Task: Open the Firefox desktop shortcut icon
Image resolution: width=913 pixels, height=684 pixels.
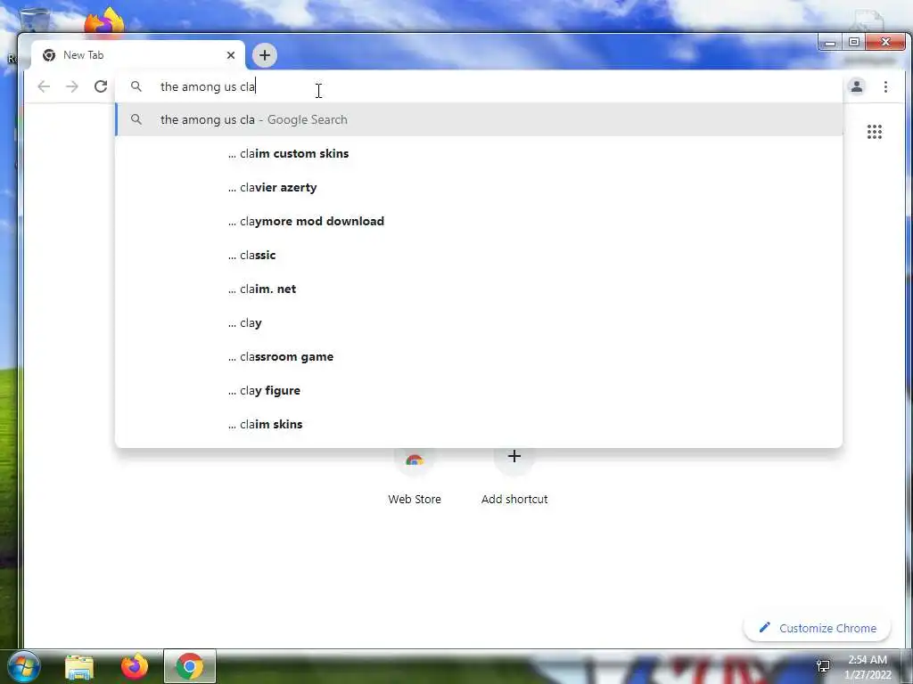Action: [x=105, y=22]
